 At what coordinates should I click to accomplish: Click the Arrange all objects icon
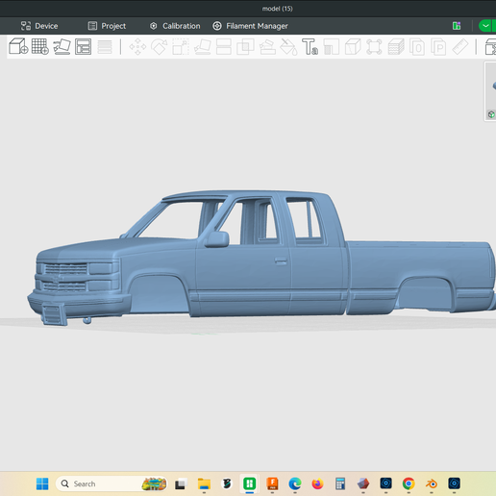coord(83,46)
